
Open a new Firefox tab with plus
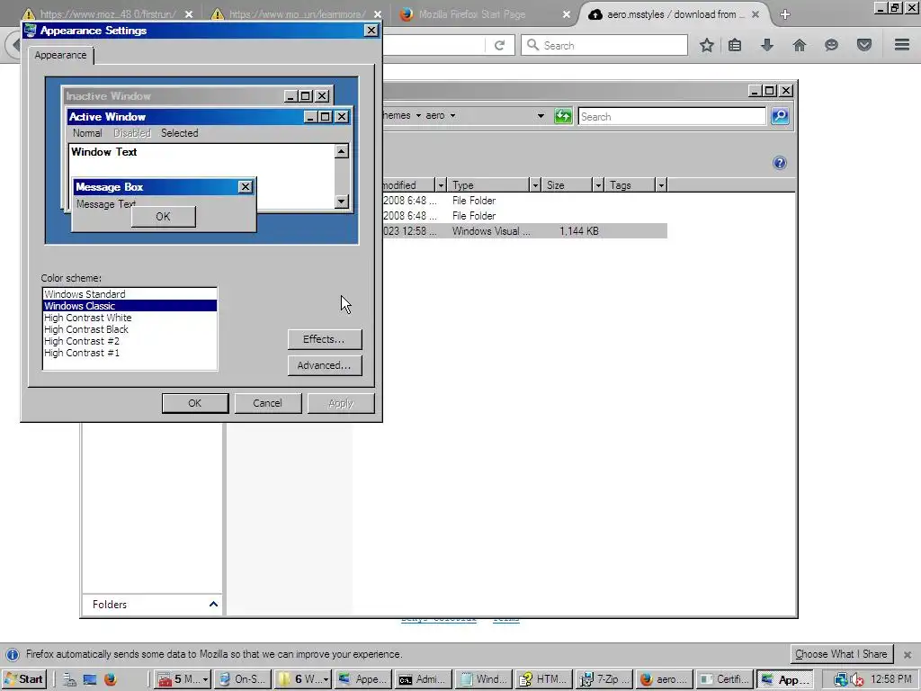(785, 14)
